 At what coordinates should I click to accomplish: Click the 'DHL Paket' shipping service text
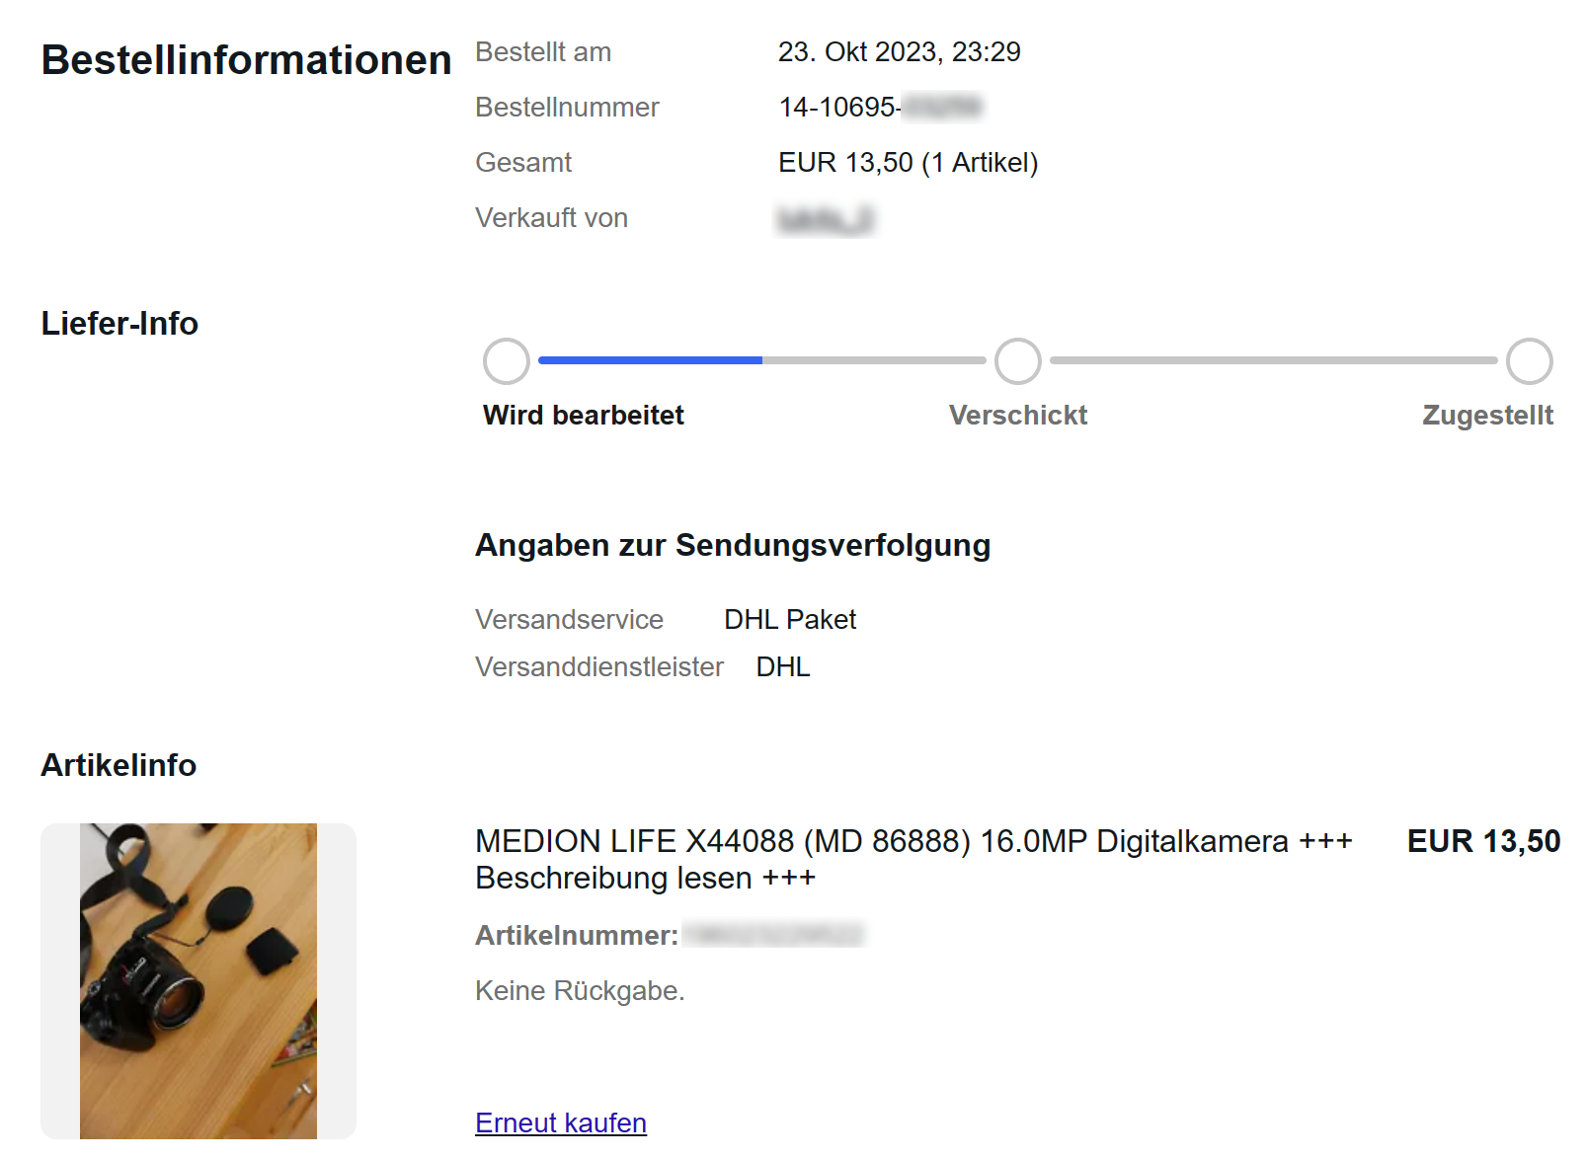(790, 619)
